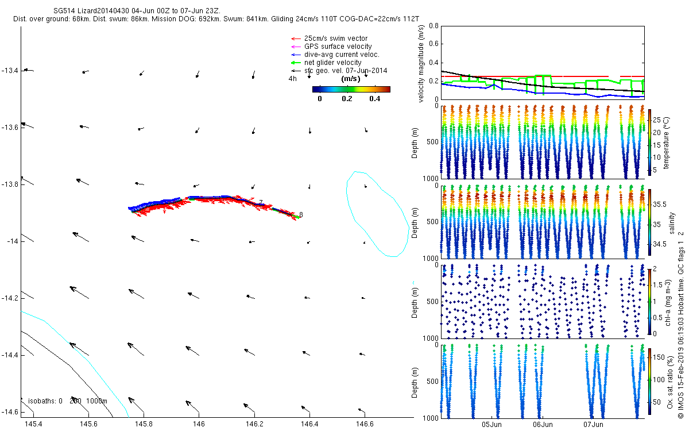Click the Ox. sat. ratio colorbar

coord(650,380)
